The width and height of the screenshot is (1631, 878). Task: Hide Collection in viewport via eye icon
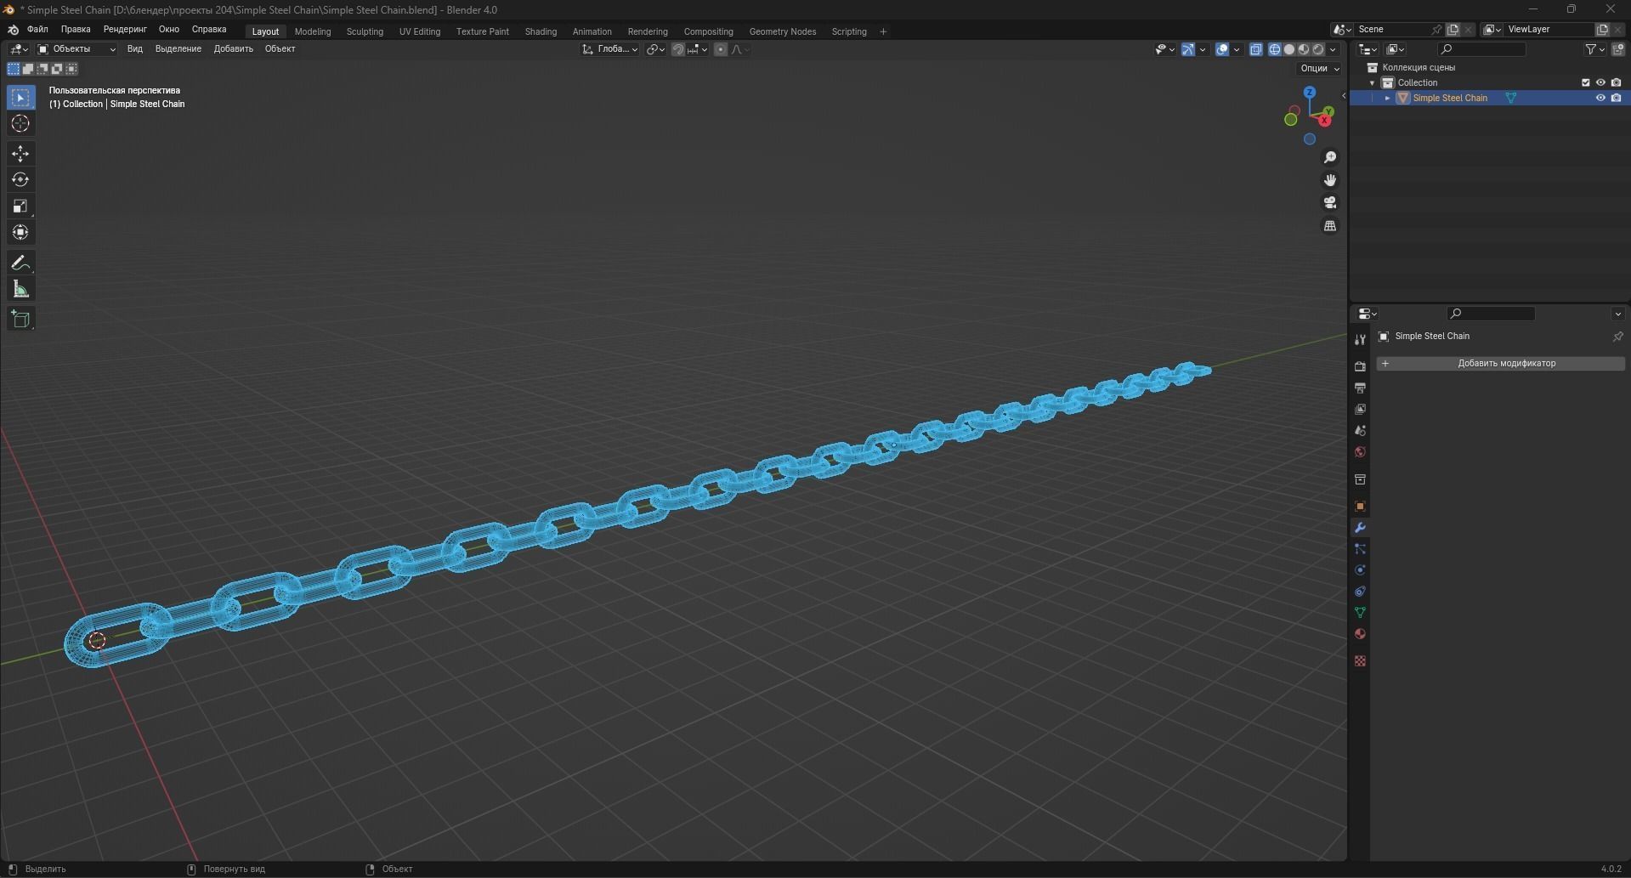point(1600,82)
